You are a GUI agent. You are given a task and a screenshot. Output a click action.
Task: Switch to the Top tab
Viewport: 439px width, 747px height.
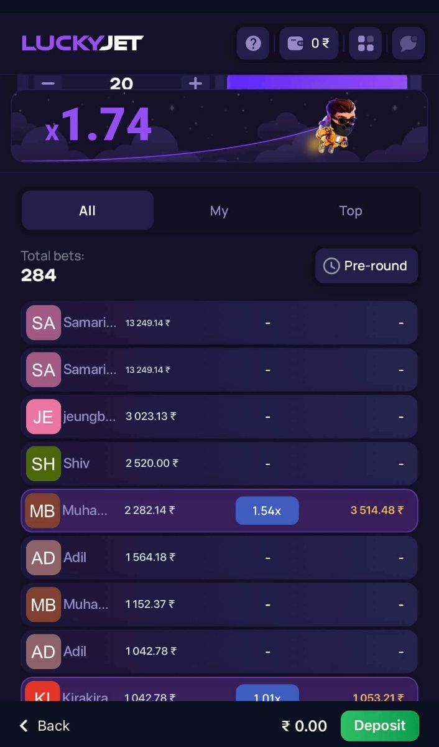[x=351, y=210]
